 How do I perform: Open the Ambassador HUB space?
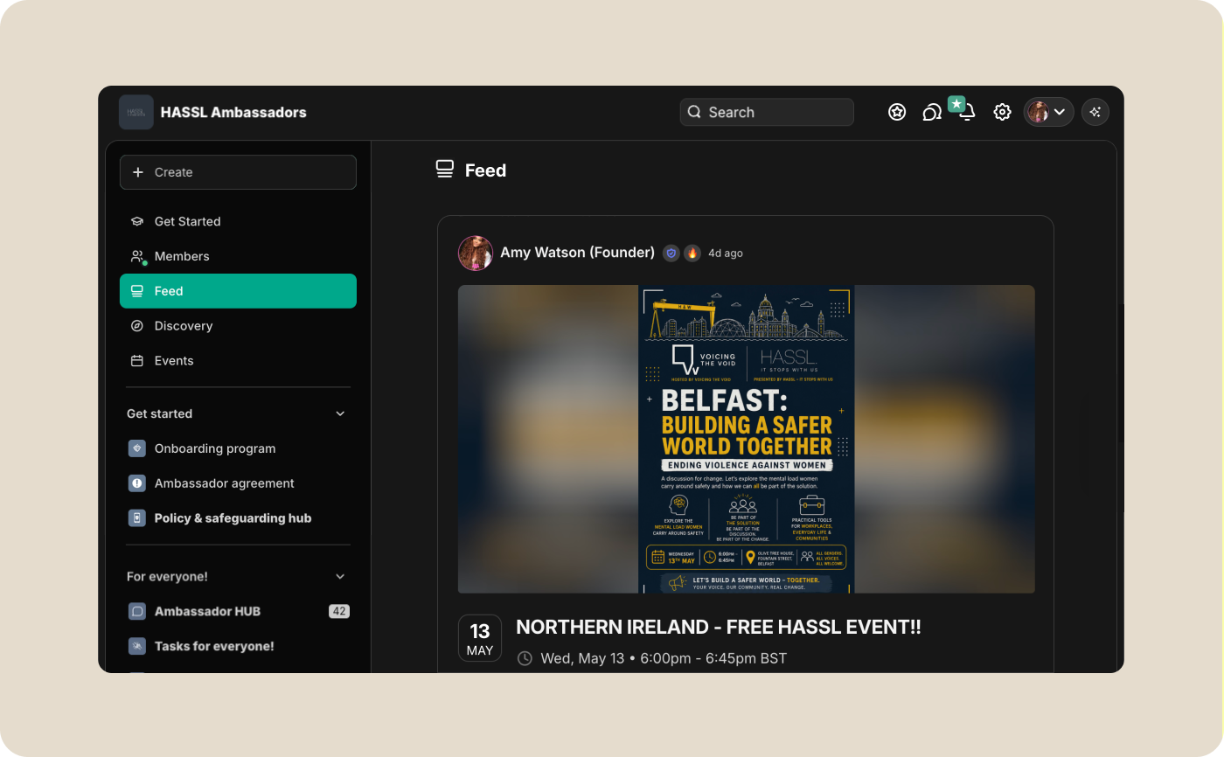pyautogui.click(x=238, y=611)
